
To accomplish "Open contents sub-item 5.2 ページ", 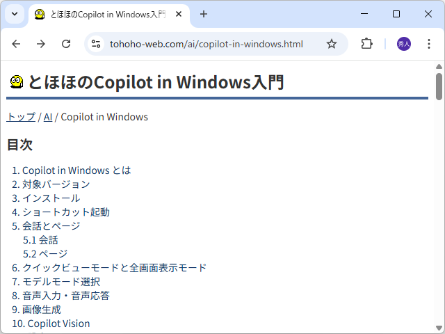I will [x=45, y=254].
